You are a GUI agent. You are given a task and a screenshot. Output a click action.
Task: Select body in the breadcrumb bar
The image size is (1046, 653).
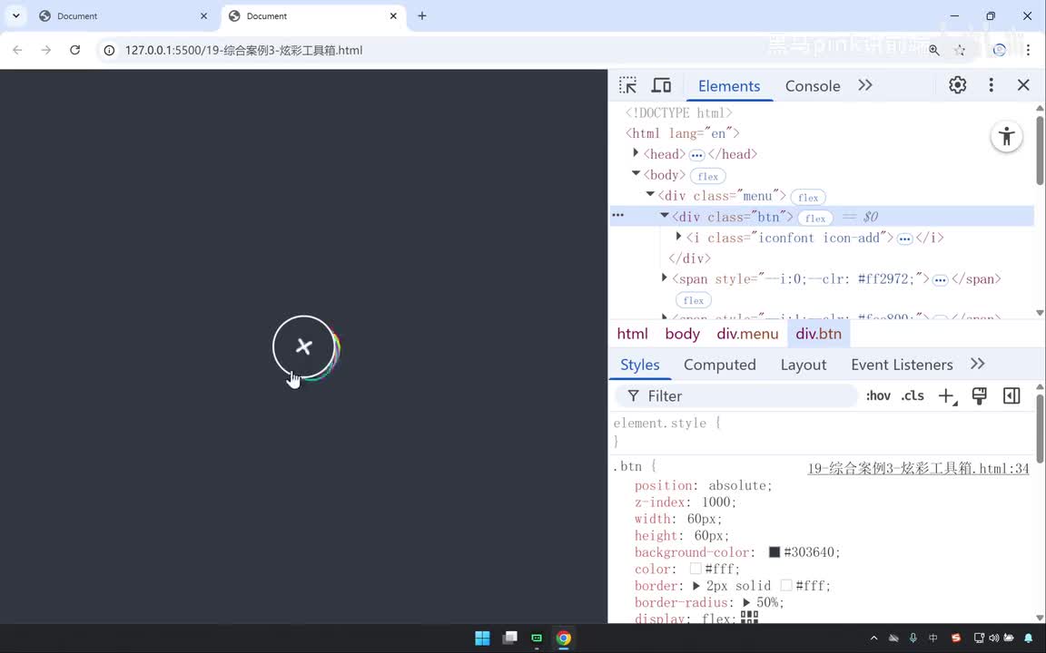[682, 334]
